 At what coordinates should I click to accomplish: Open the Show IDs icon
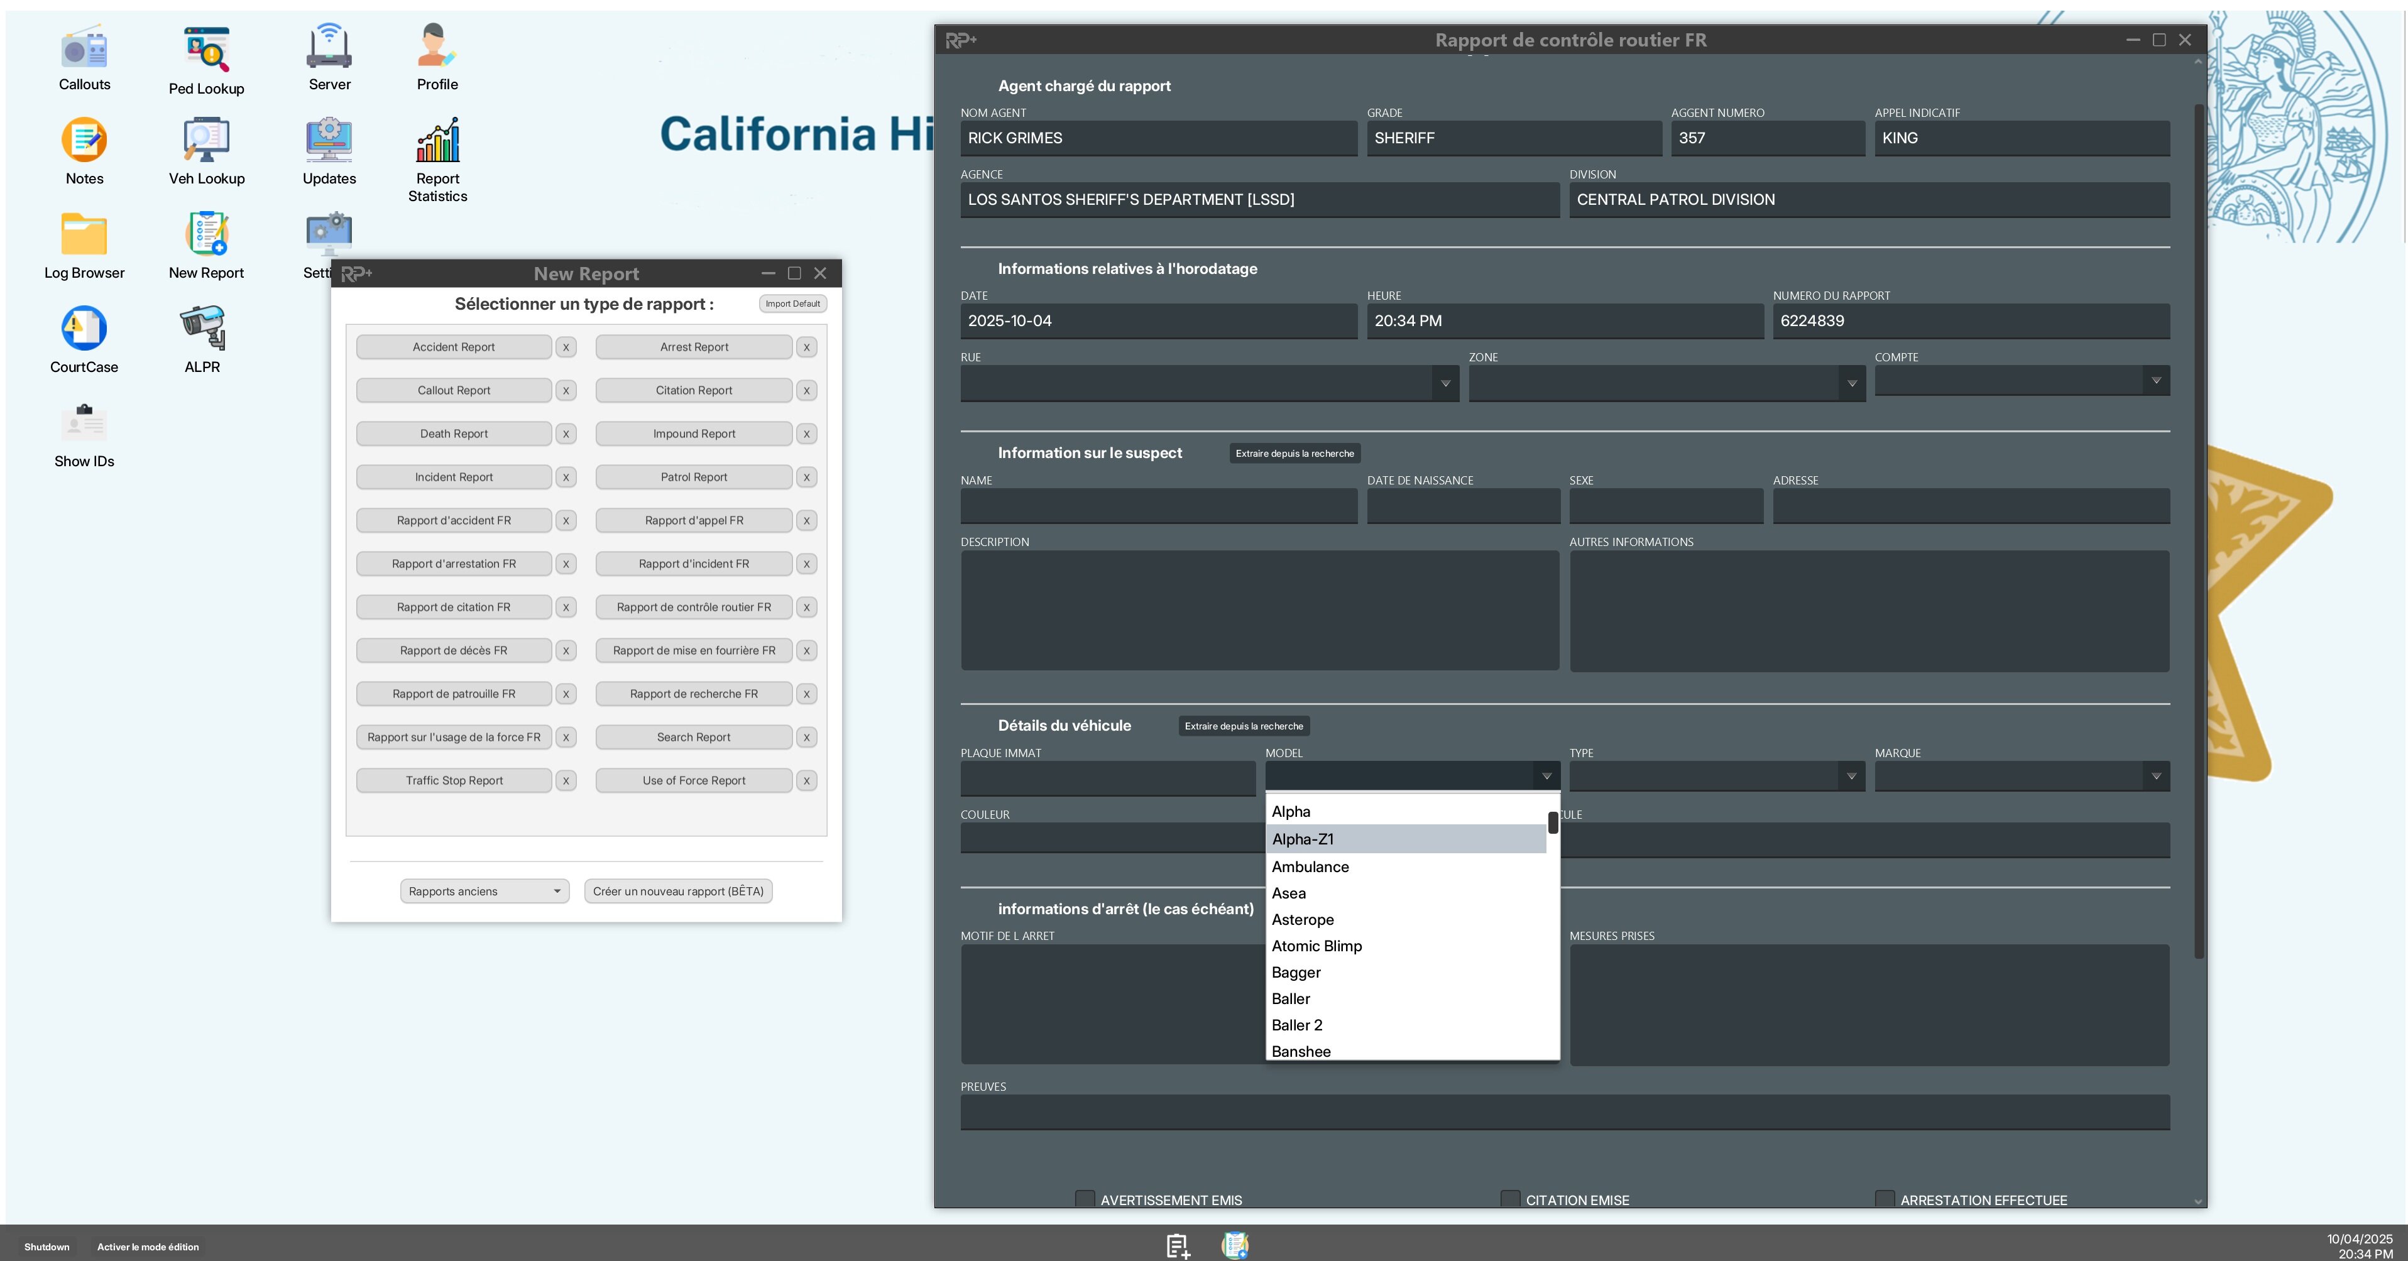click(x=84, y=423)
